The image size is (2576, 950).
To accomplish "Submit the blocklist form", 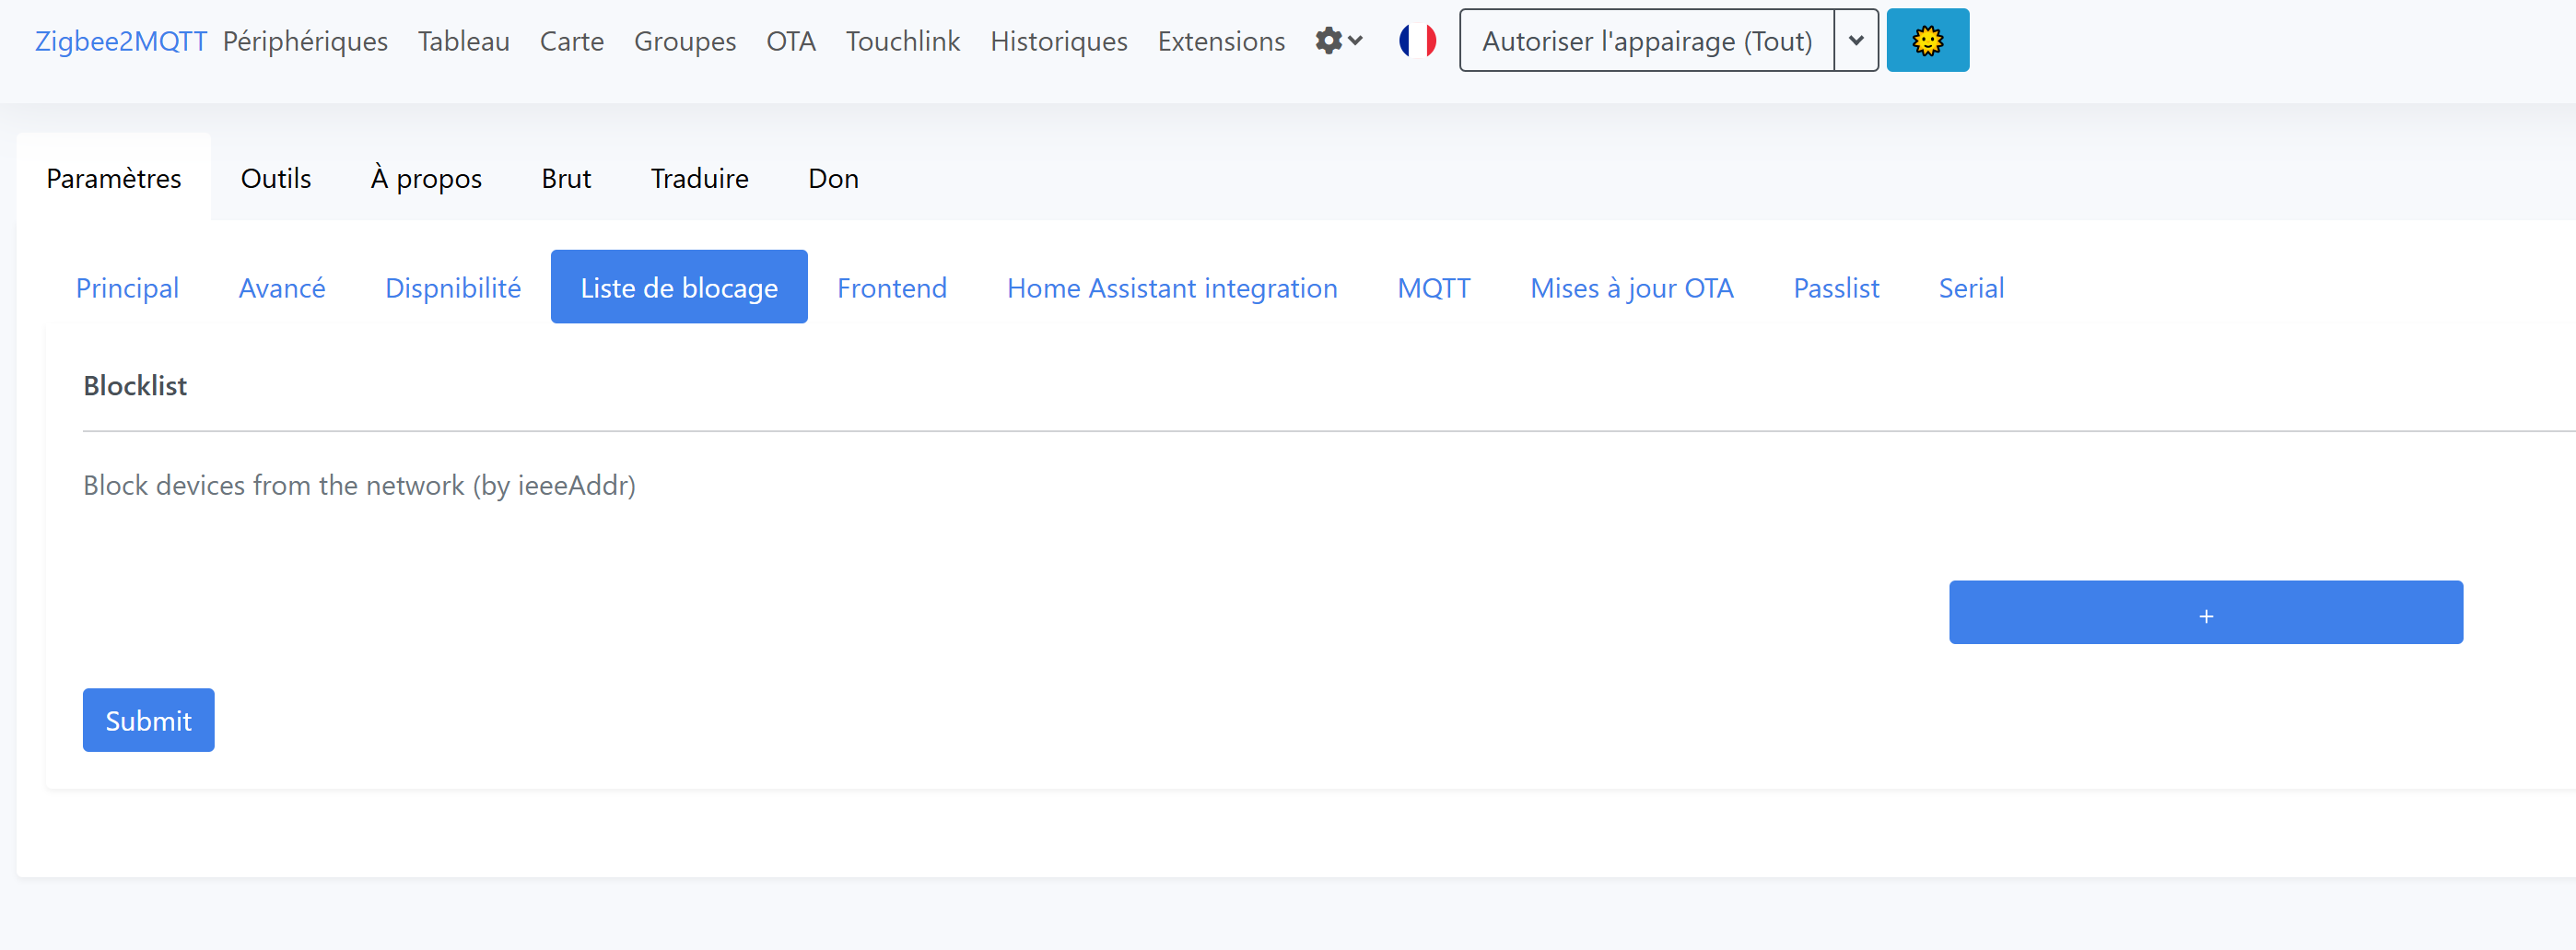I will 148,720.
